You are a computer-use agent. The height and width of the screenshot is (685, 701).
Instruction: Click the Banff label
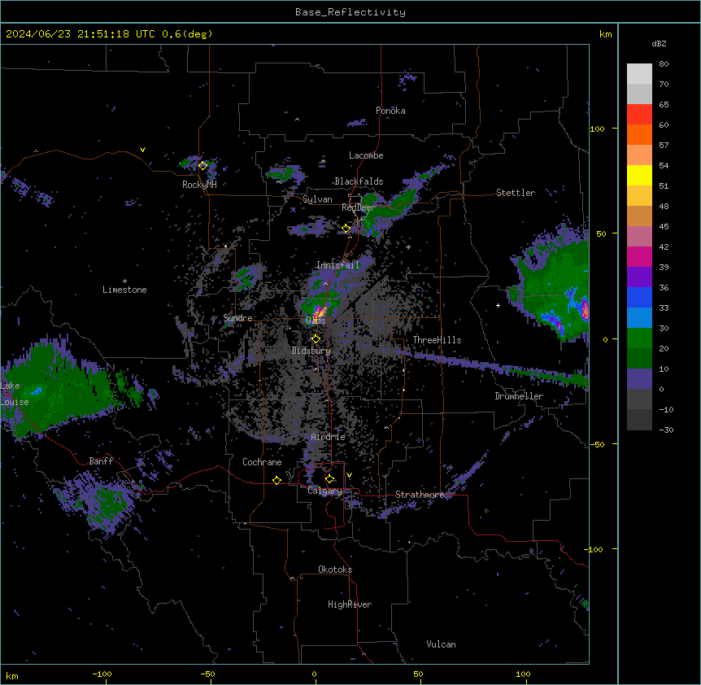point(101,461)
